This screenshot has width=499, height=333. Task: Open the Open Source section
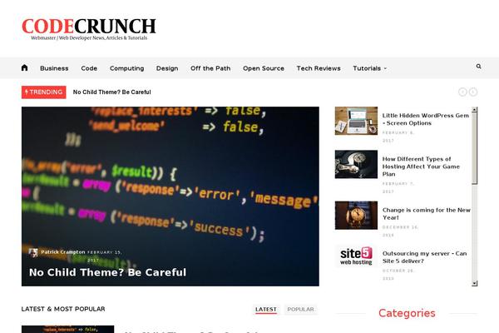(x=264, y=68)
